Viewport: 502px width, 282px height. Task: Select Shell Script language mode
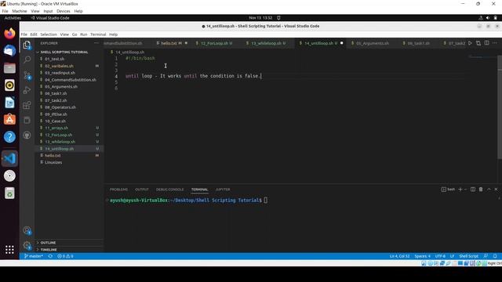click(468, 256)
